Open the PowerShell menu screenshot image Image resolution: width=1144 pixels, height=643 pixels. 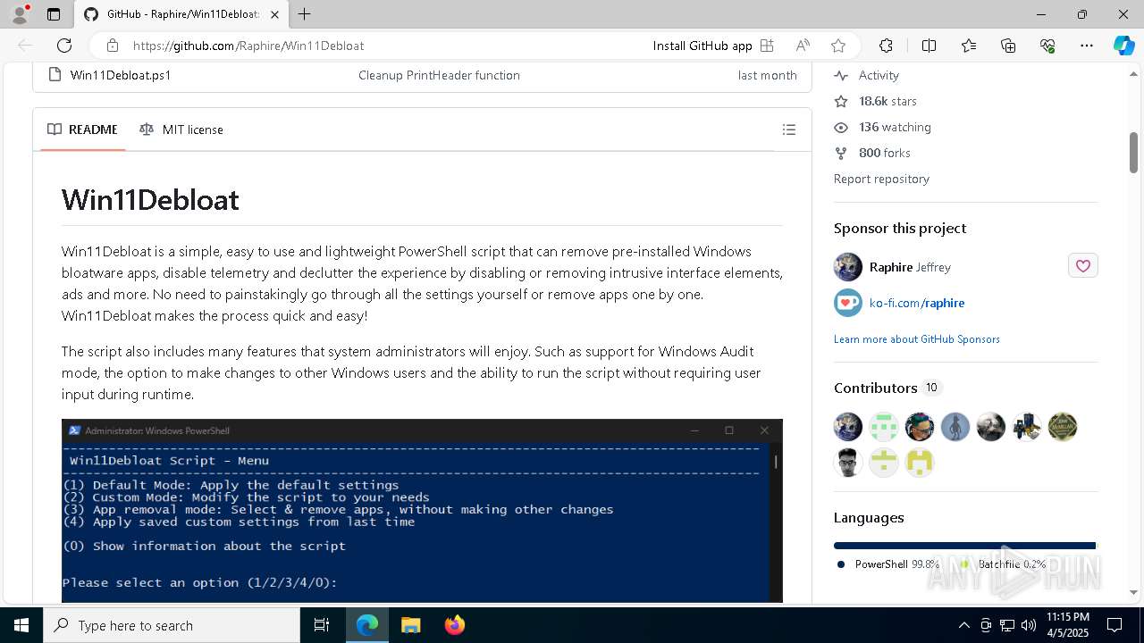422,511
